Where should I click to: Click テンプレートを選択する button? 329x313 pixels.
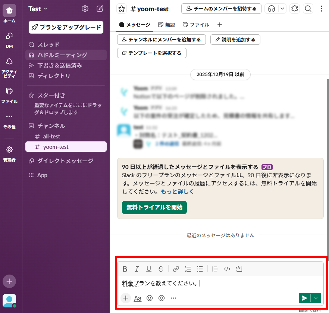[x=152, y=53]
